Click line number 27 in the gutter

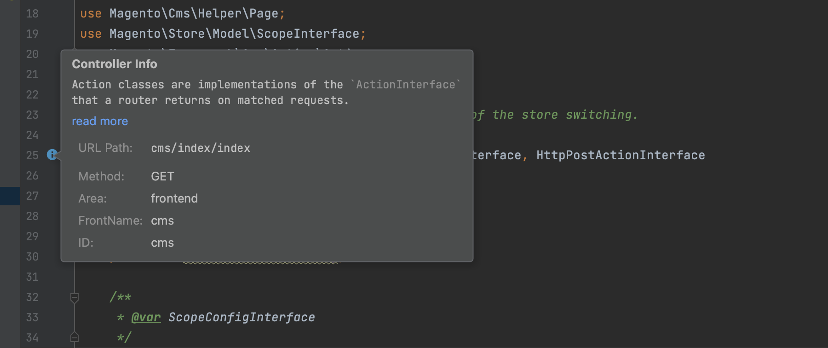(x=32, y=196)
